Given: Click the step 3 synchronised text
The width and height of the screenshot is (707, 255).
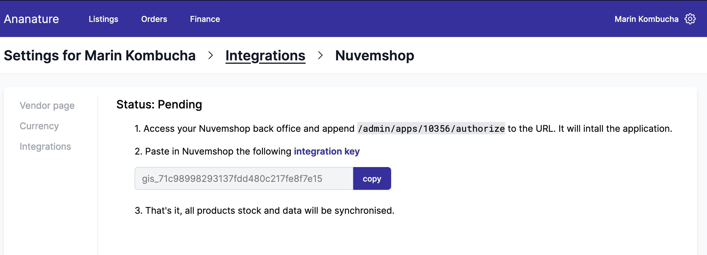Looking at the screenshot, I should point(265,211).
